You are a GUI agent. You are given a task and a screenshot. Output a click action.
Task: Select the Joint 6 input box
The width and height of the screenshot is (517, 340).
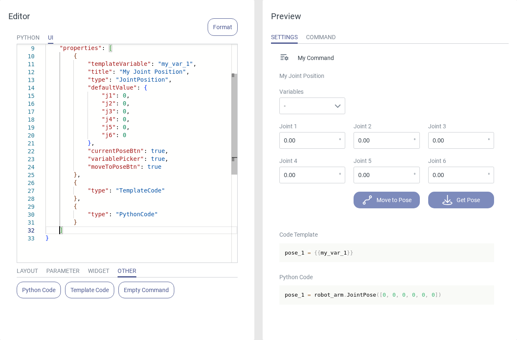coord(458,175)
